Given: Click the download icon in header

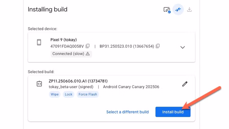Looking at the screenshot, I should tap(189, 9).
